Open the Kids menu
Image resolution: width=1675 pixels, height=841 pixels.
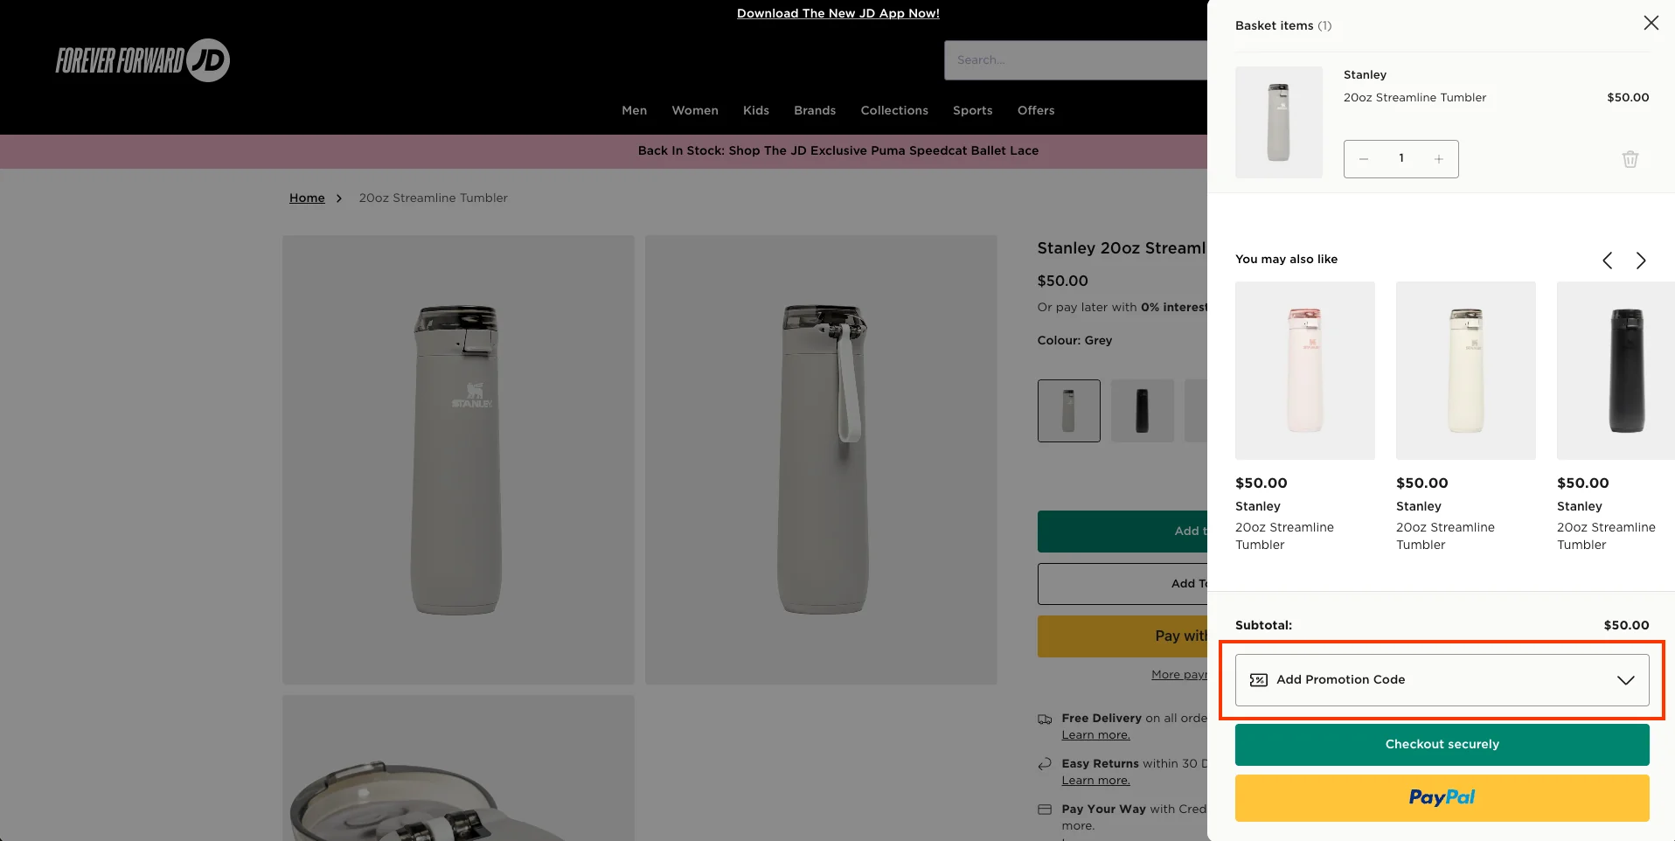pos(756,110)
